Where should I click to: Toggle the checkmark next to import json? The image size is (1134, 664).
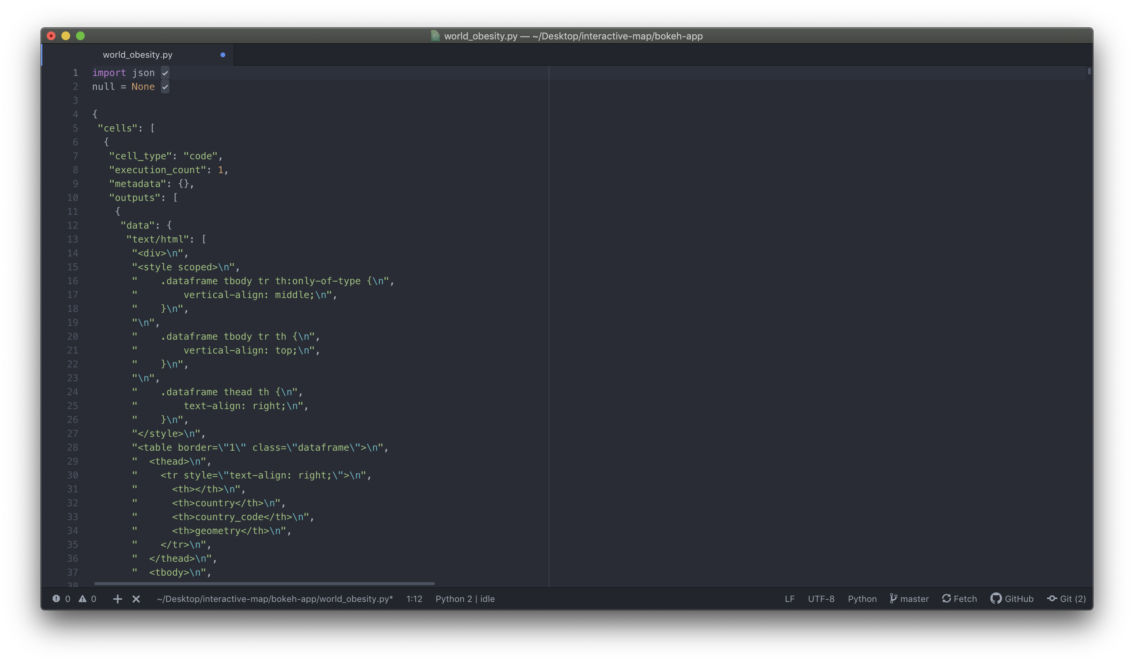165,72
